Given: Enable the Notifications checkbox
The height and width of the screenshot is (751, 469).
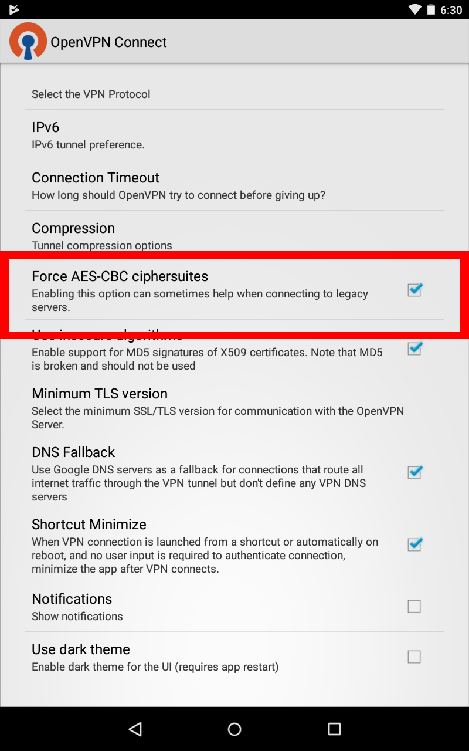Looking at the screenshot, I should tap(414, 607).
